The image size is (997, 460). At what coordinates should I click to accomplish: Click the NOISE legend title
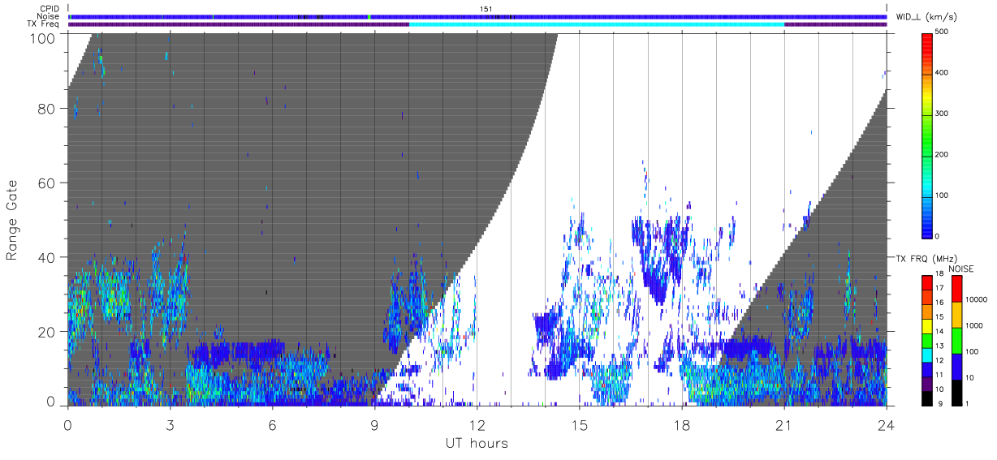pyautogui.click(x=961, y=269)
